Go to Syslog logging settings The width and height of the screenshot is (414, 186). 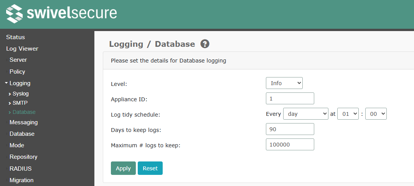coord(21,94)
